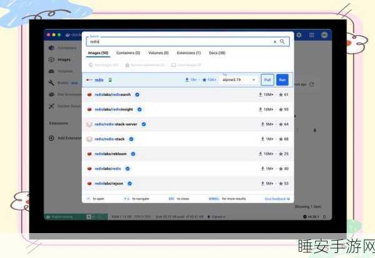The width and height of the screenshot is (375, 258).
Task: Open Images section in sidebar
Action: 60,60
